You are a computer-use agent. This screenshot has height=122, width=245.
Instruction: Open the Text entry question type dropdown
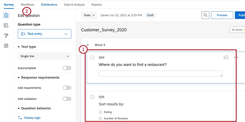pyautogui.click(x=44, y=34)
